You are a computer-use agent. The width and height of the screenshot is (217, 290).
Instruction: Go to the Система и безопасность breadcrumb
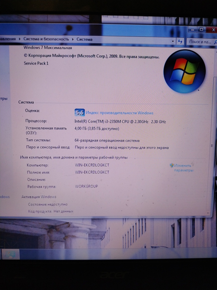[46, 39]
